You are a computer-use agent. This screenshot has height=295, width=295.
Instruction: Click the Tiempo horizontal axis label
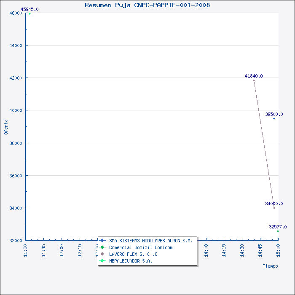270,266
